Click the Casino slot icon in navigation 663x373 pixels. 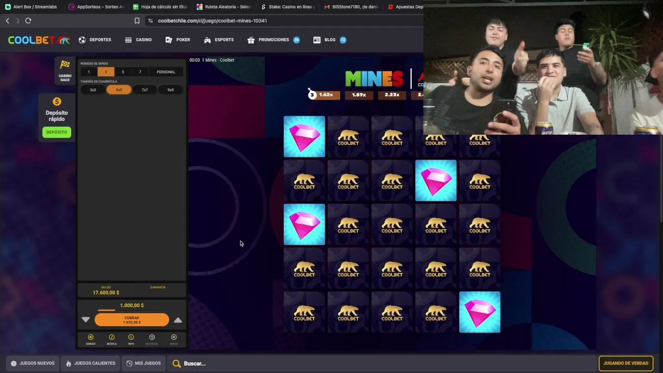[x=128, y=40]
